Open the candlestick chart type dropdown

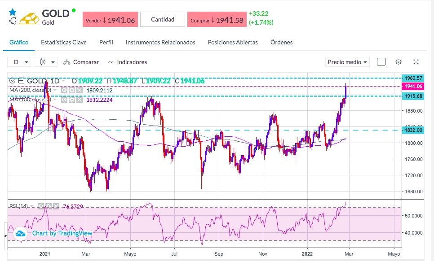click(45, 62)
